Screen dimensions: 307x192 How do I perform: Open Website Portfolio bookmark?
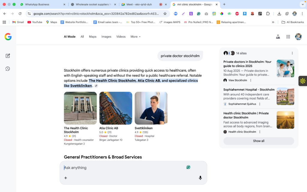pyautogui.click(x=74, y=22)
